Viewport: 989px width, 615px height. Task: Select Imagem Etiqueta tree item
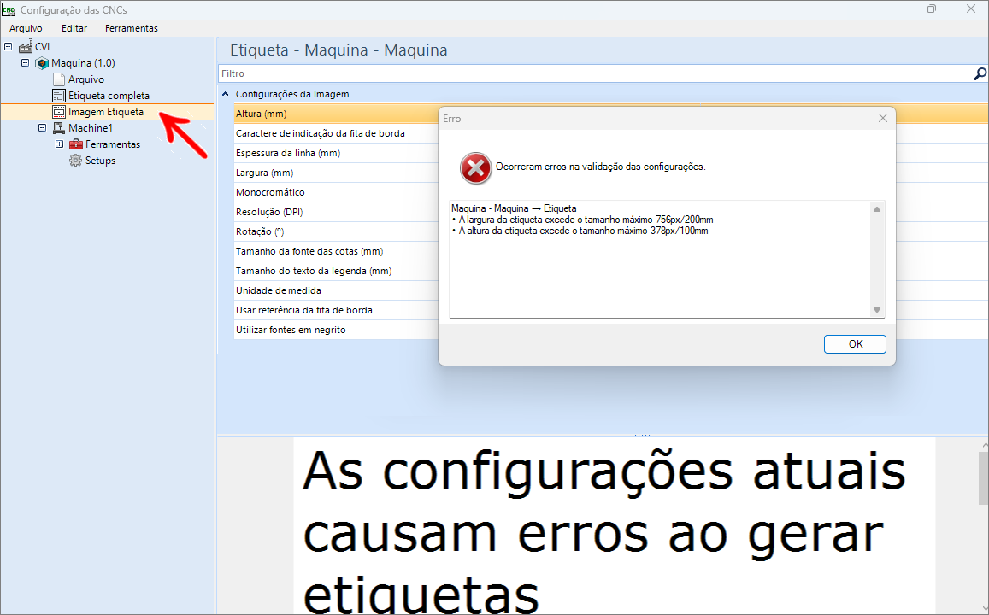[x=106, y=112]
